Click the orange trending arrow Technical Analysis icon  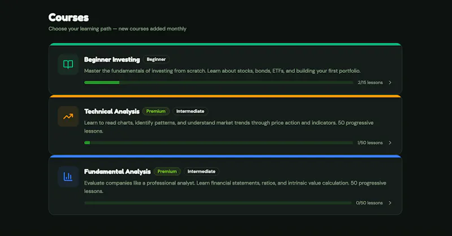(x=68, y=116)
